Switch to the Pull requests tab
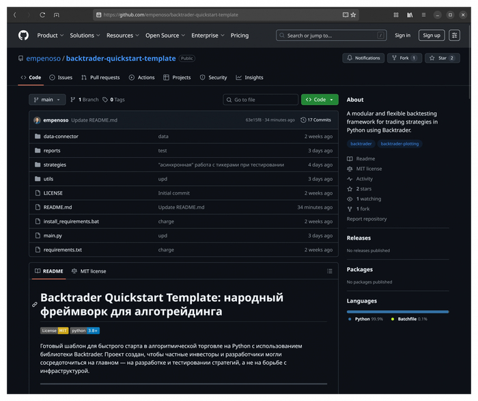Viewport: 478px width, 401px height. (x=100, y=77)
